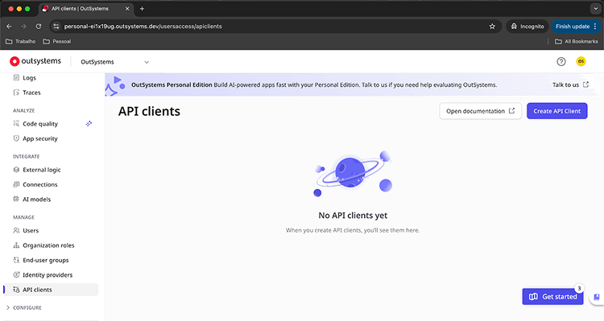Open the OutSystems organization dropdown
This screenshot has height=321, width=604.
[x=114, y=62]
